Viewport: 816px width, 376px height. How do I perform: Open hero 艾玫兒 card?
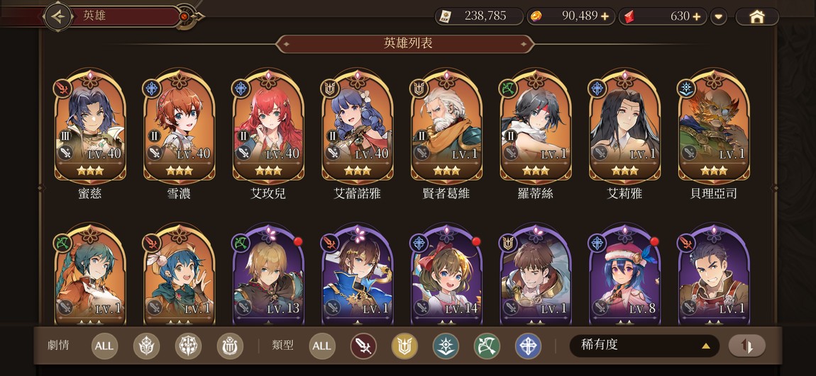pyautogui.click(x=268, y=127)
